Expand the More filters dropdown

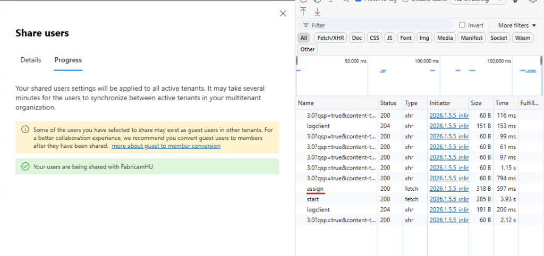click(x=517, y=25)
